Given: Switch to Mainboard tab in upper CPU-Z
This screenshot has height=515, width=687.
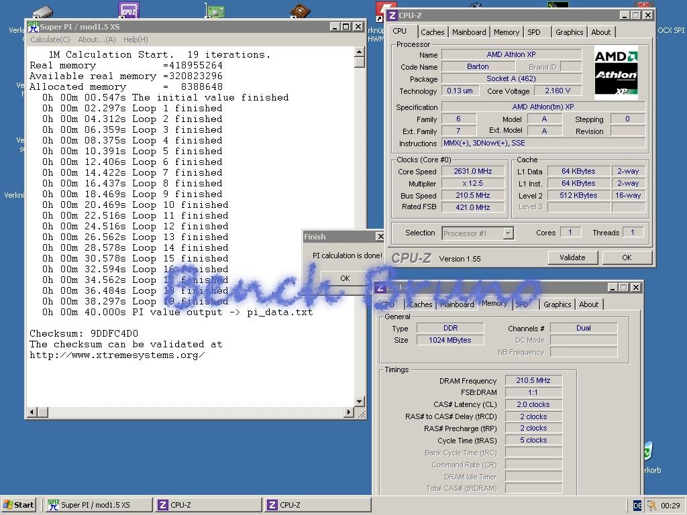Looking at the screenshot, I should 469,32.
